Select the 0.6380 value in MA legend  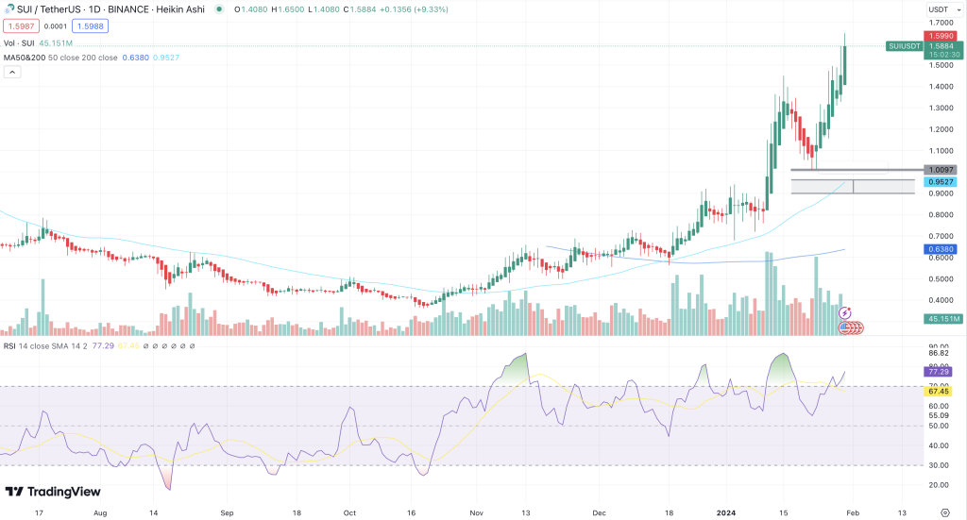[136, 58]
